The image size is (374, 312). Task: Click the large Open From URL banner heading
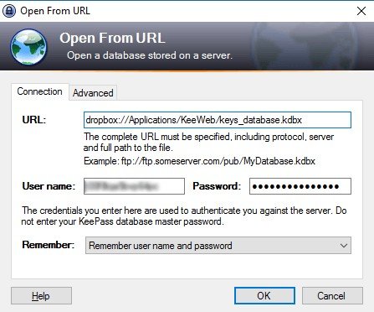[112, 38]
